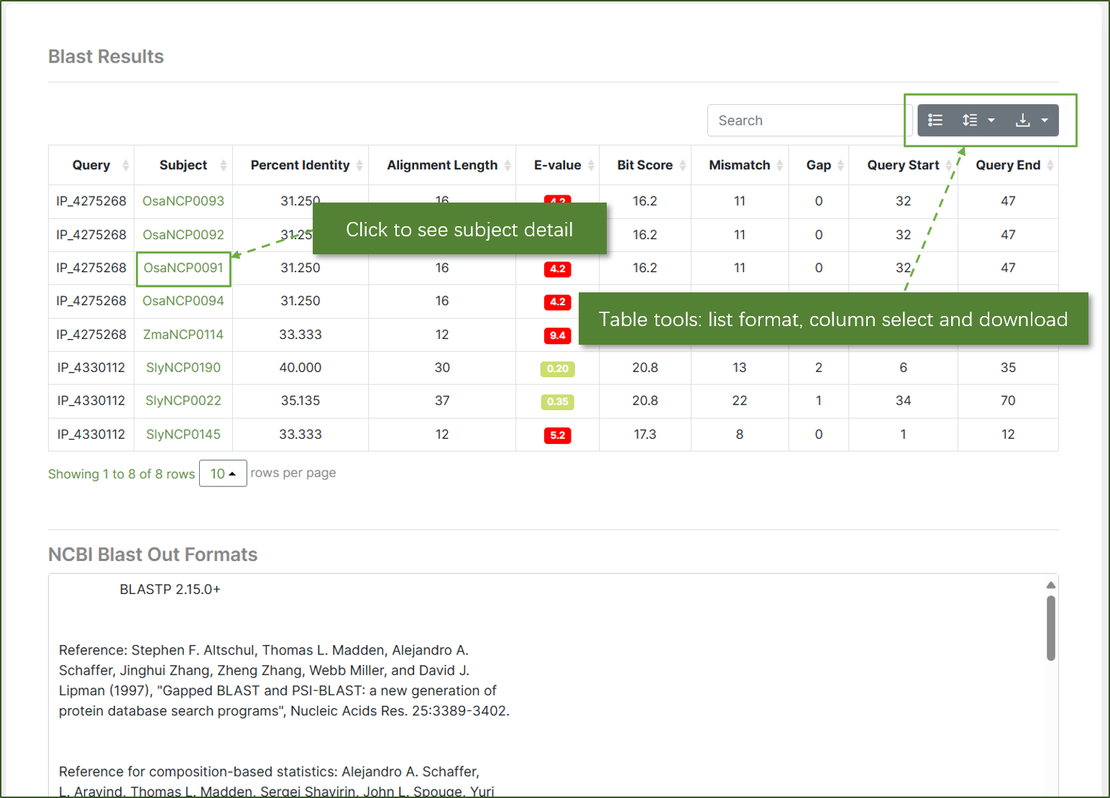
Task: Click the download export icon
Action: click(x=1022, y=121)
